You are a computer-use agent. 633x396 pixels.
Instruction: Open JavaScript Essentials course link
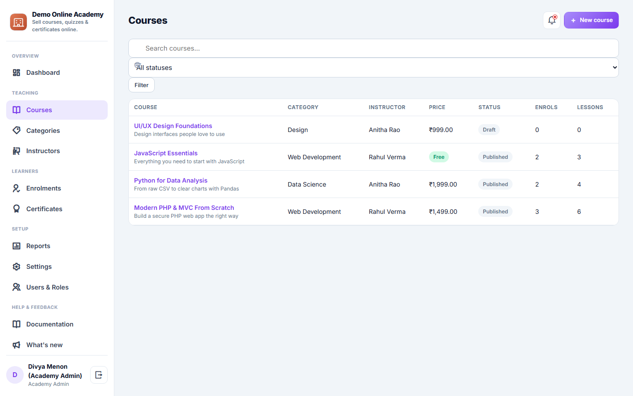[166, 153]
